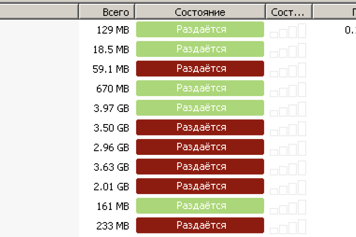Screen dimensions: 356x237
Task: Sort by the Всего column header
Action: [x=107, y=12]
